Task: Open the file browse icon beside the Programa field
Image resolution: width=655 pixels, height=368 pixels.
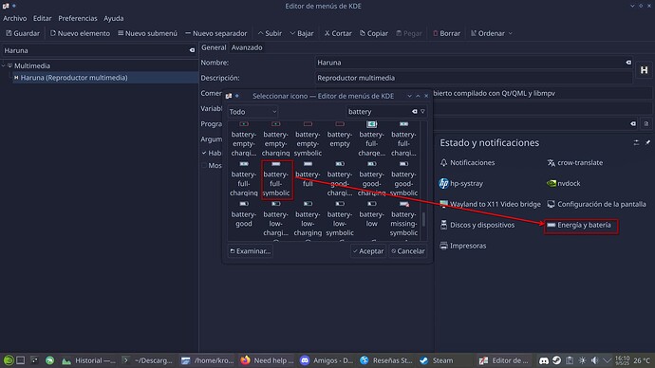Action: pos(646,124)
